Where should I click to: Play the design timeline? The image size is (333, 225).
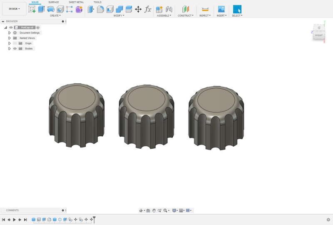[x=14, y=220]
